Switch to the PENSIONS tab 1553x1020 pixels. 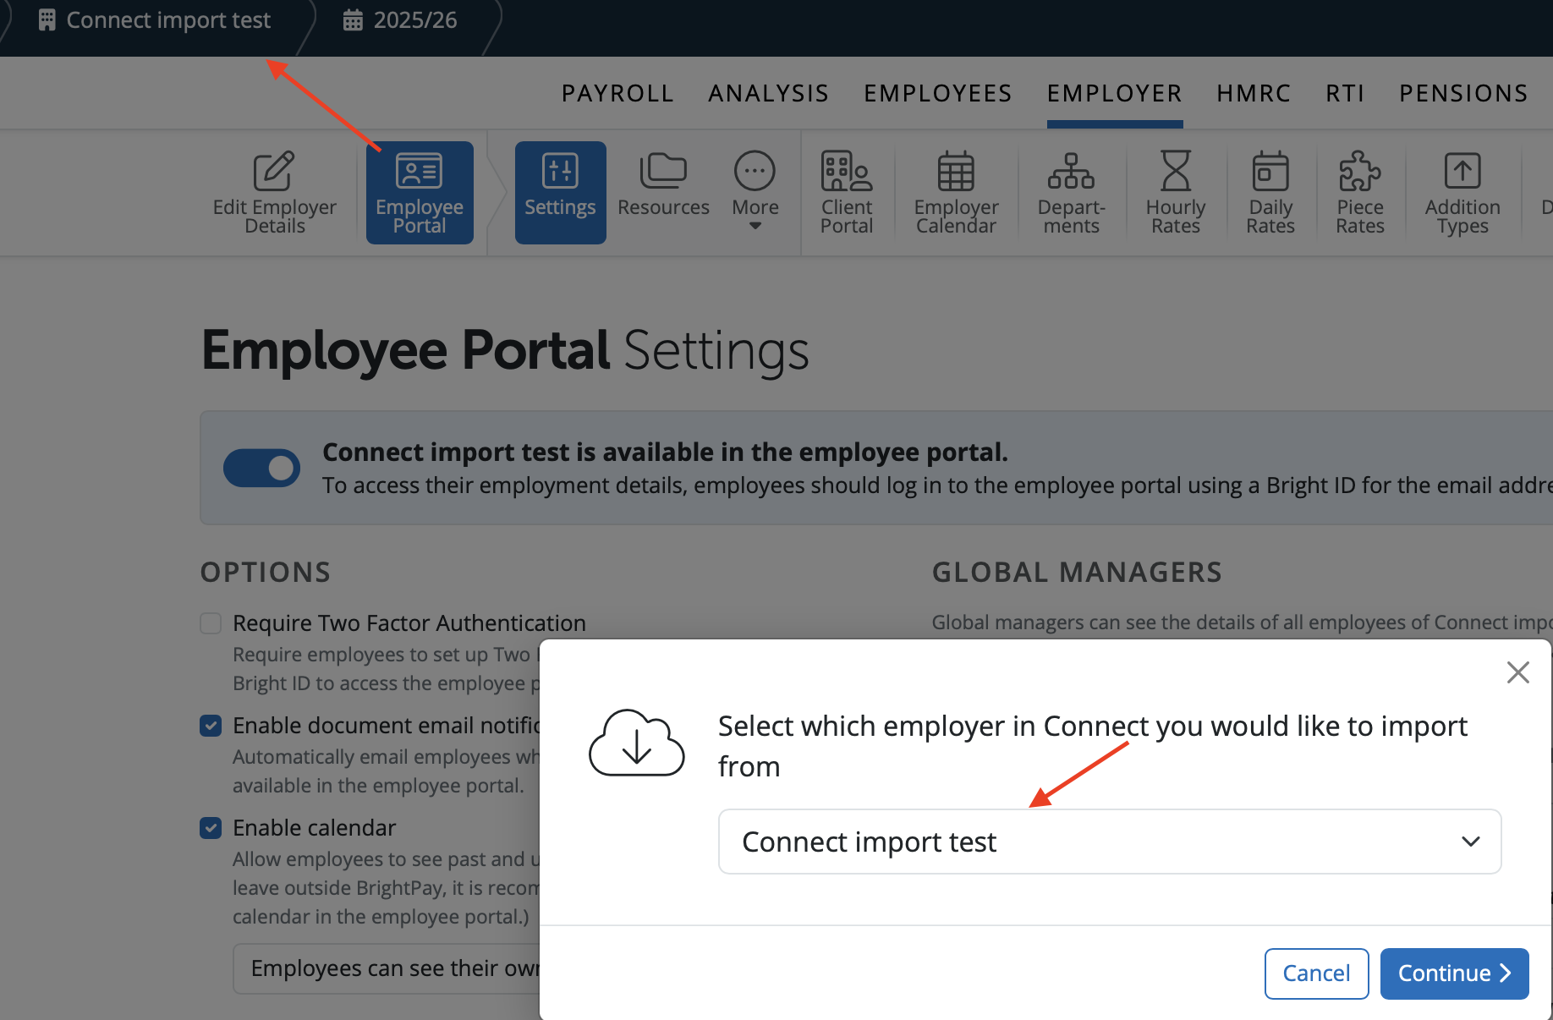(x=1462, y=93)
